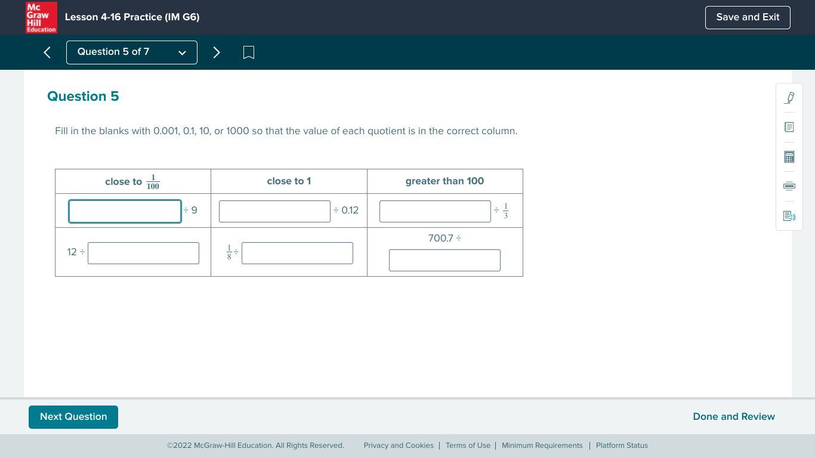Open the highlighter tool in the side toolbar
This screenshot has height=458, width=815.
789,98
